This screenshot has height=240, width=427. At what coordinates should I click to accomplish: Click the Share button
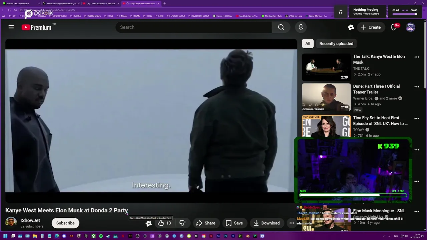click(x=205, y=223)
